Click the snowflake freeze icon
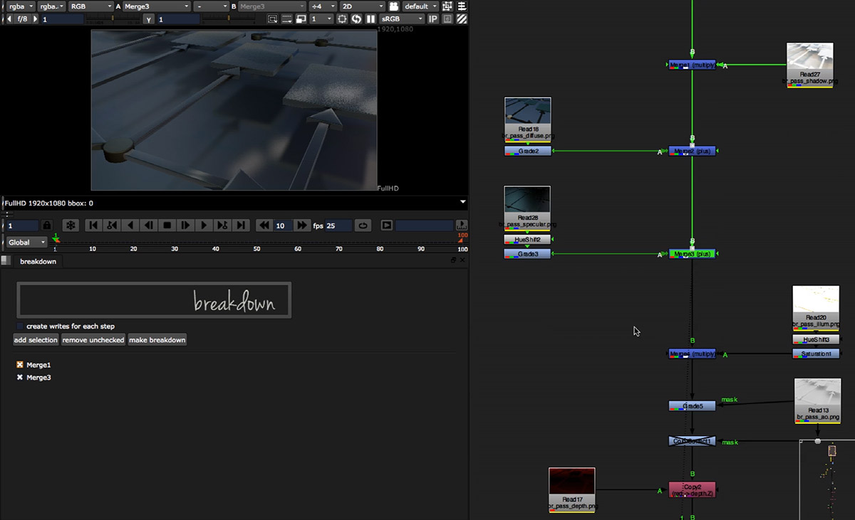Screen dimensions: 855x520 click(71, 225)
